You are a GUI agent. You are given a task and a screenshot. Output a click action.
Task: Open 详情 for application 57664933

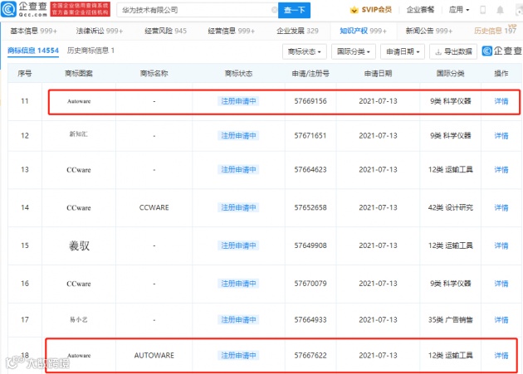[501, 320]
